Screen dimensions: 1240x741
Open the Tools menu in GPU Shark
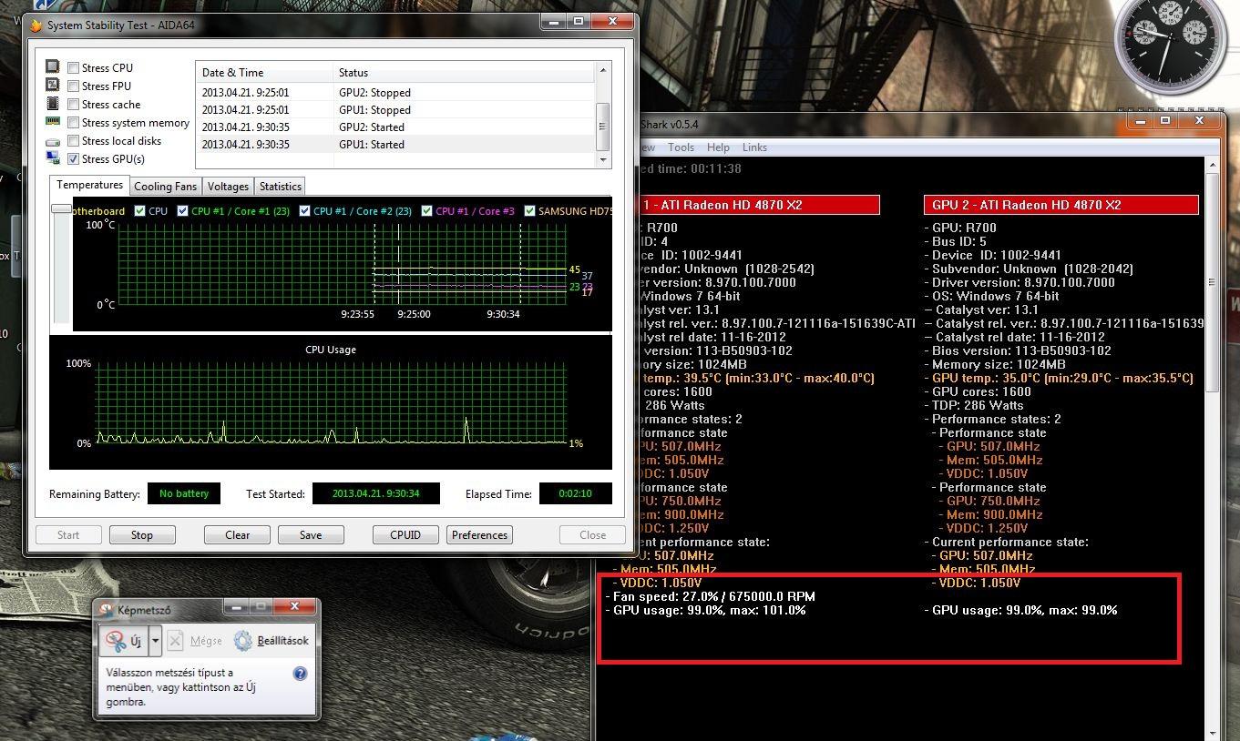681,147
